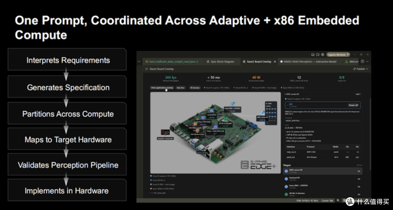Viewport: 393px width, 210px height.
Task: Open the editor more actions menu
Action: pos(367,62)
